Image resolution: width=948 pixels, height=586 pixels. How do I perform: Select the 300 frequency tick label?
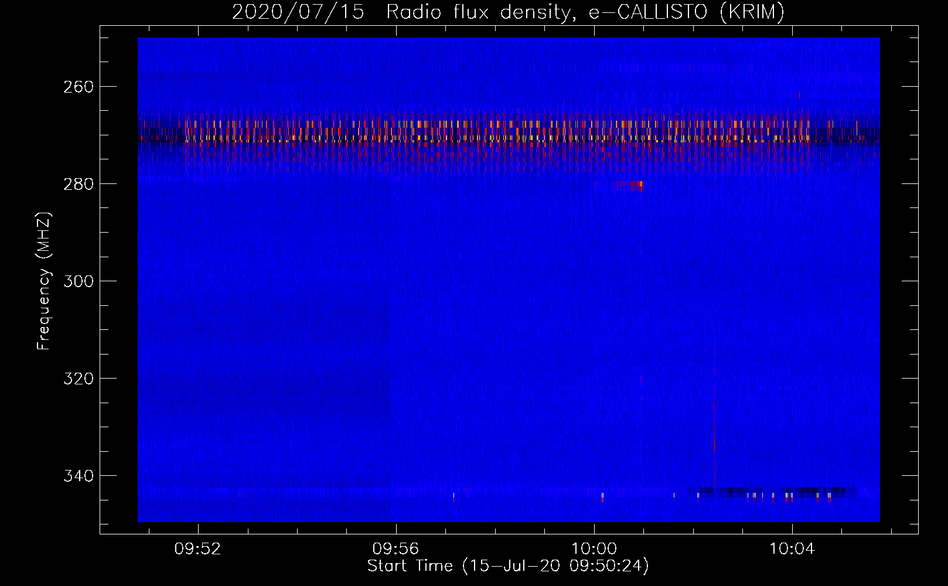pos(79,281)
